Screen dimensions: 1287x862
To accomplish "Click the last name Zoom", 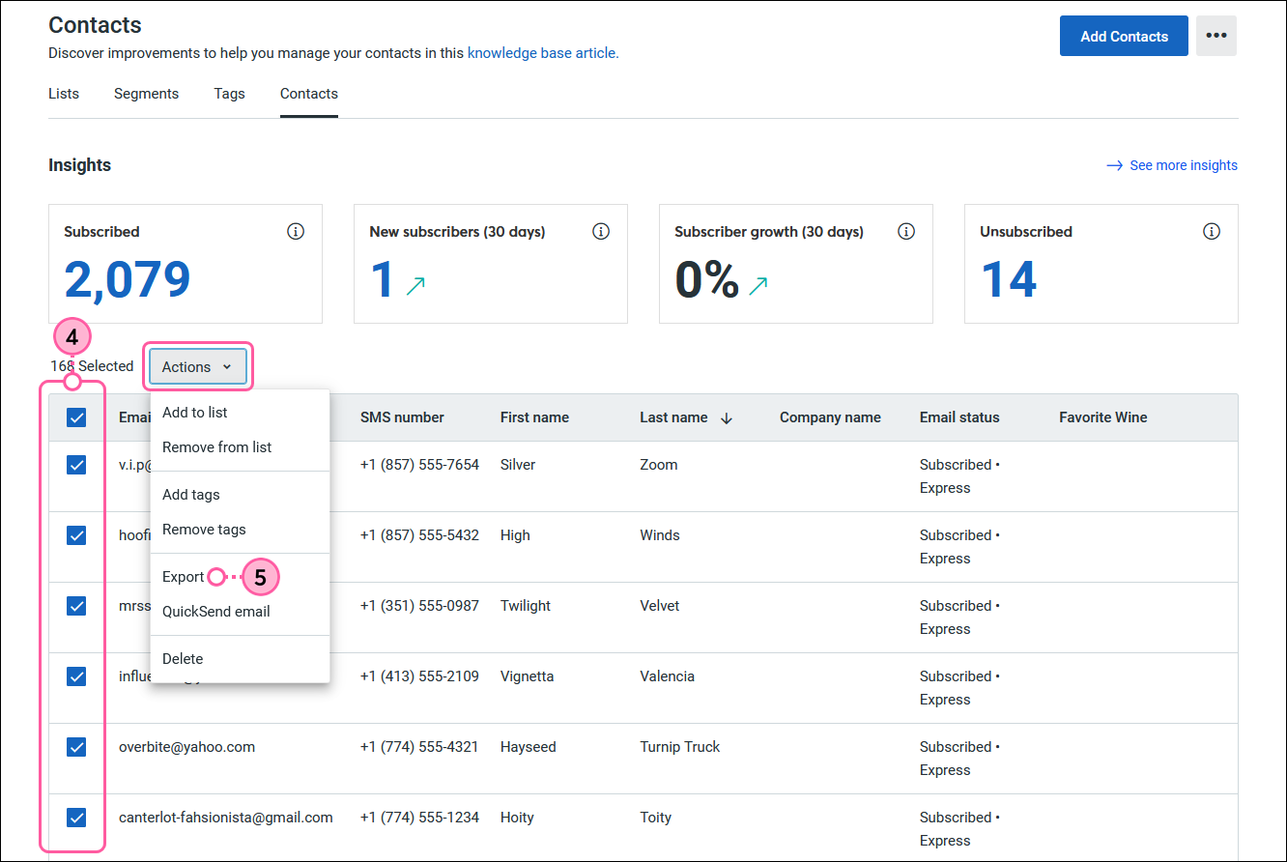I will click(659, 465).
